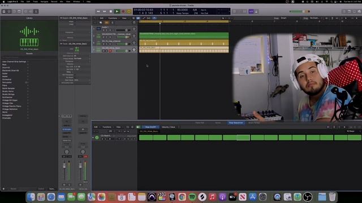Open the Step On/Off edit mode dropdown
Image resolution: width=362 pixels, height=203 pixels.
pyautogui.click(x=150, y=127)
